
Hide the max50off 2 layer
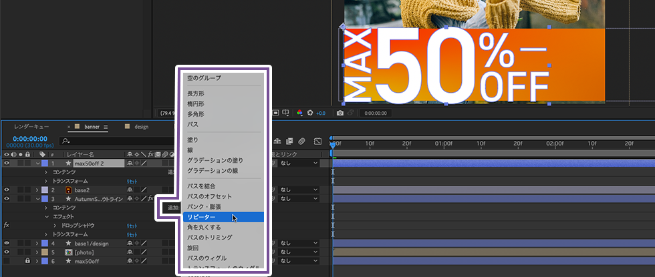[x=7, y=163]
